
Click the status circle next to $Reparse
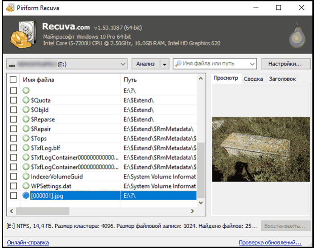(26, 119)
